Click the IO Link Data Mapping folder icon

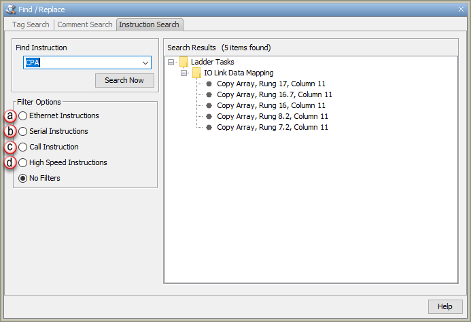click(x=196, y=73)
